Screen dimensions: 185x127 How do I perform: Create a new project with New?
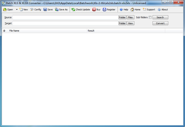(24, 10)
